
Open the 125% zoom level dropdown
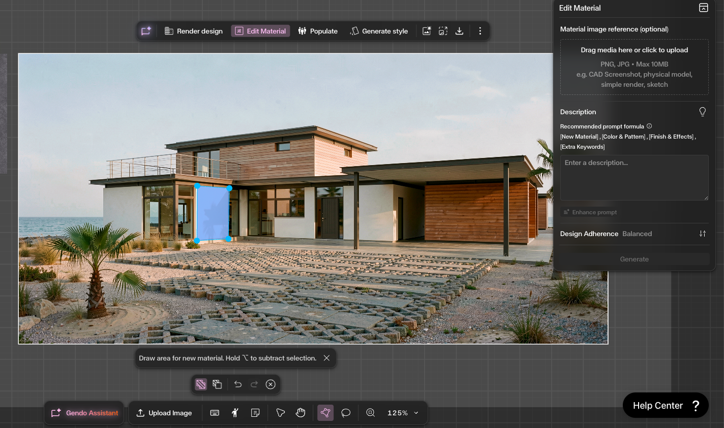coord(402,413)
